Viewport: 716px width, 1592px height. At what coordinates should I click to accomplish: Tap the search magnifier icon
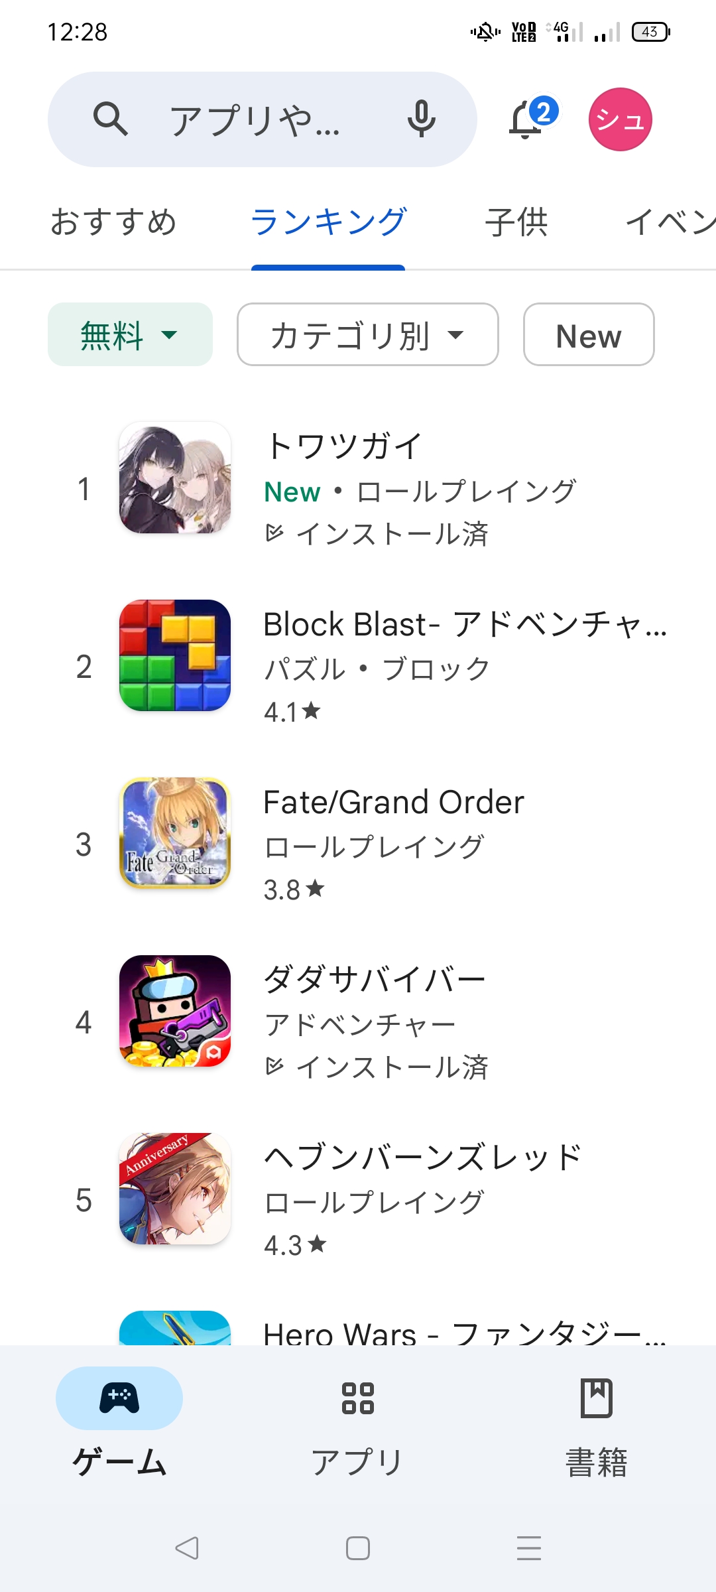(x=110, y=119)
